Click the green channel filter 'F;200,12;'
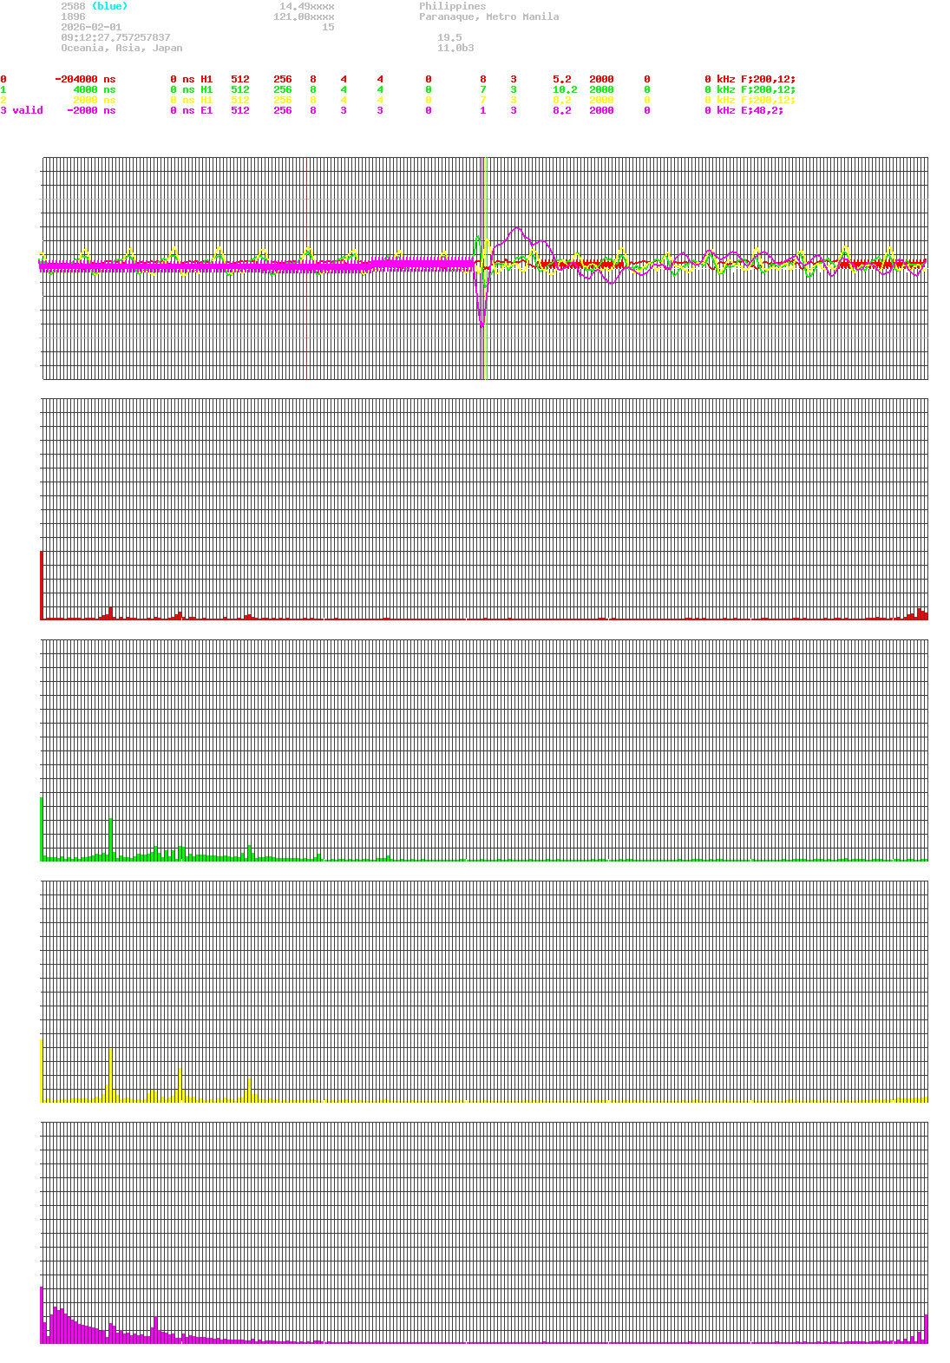 (x=768, y=89)
